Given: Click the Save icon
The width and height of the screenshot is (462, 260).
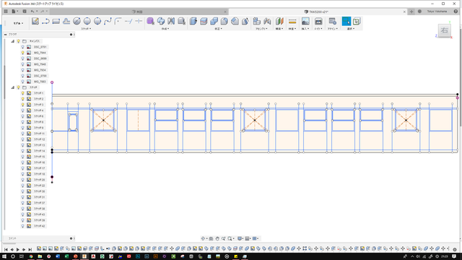Looking at the screenshot, I should 25,12.
